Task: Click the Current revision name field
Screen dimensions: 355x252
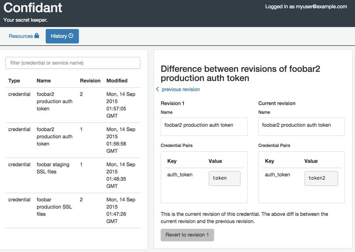Action: pos(301,126)
